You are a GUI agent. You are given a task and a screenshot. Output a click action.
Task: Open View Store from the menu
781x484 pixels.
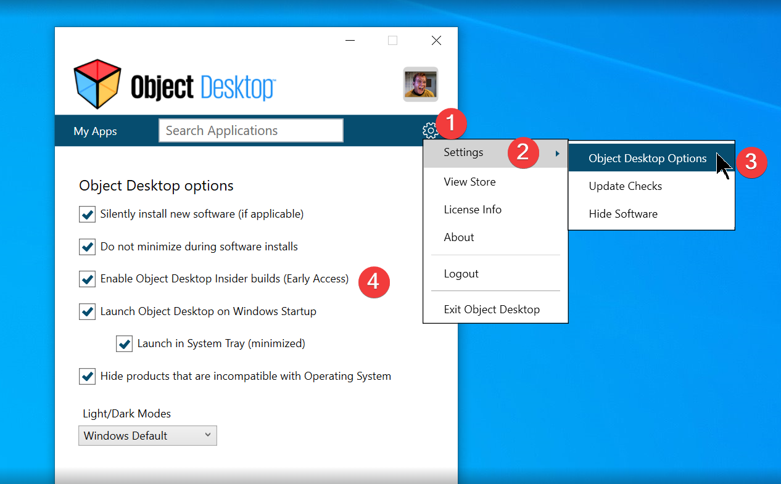tap(495, 182)
